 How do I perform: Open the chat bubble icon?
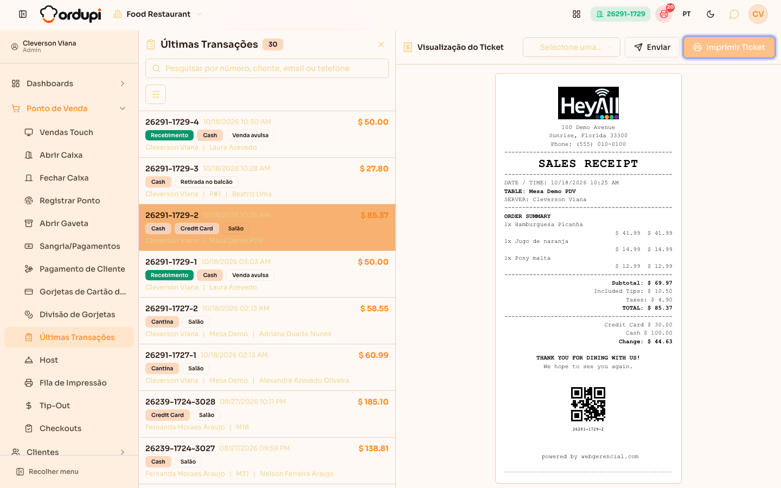click(x=734, y=14)
